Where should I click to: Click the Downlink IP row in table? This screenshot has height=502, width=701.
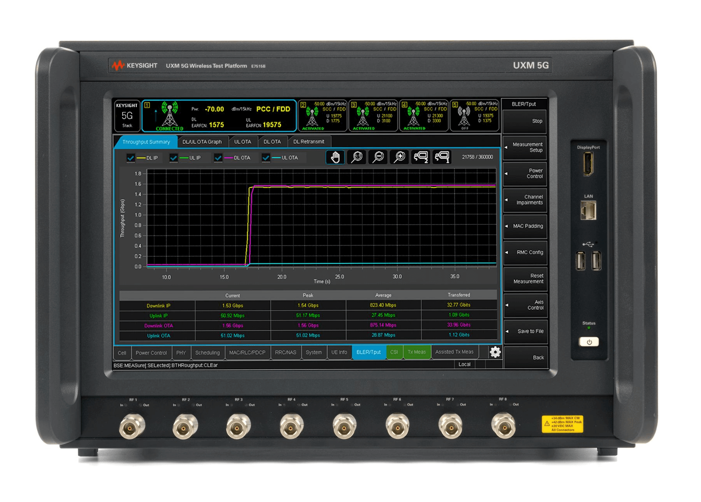[x=158, y=306]
